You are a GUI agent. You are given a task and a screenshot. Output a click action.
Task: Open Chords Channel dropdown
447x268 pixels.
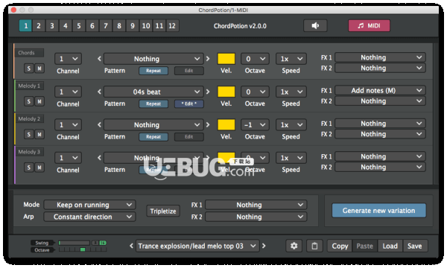pyautogui.click(x=68, y=59)
